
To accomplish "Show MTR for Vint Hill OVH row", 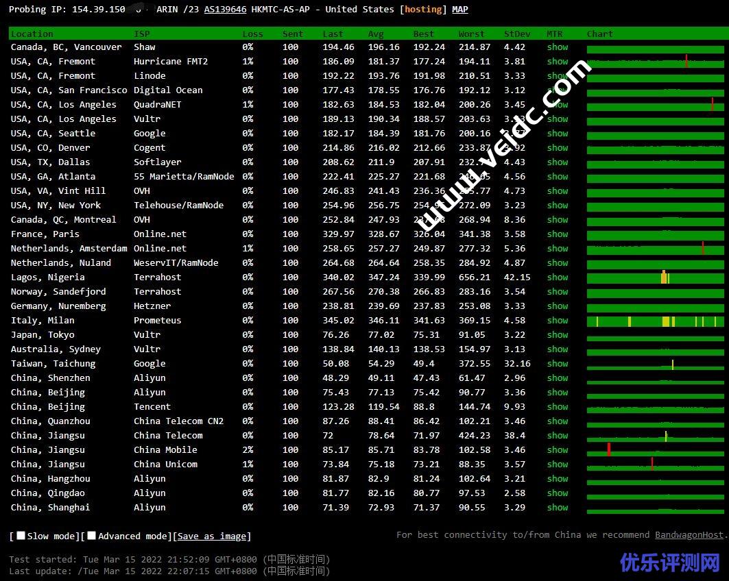I will (558, 191).
